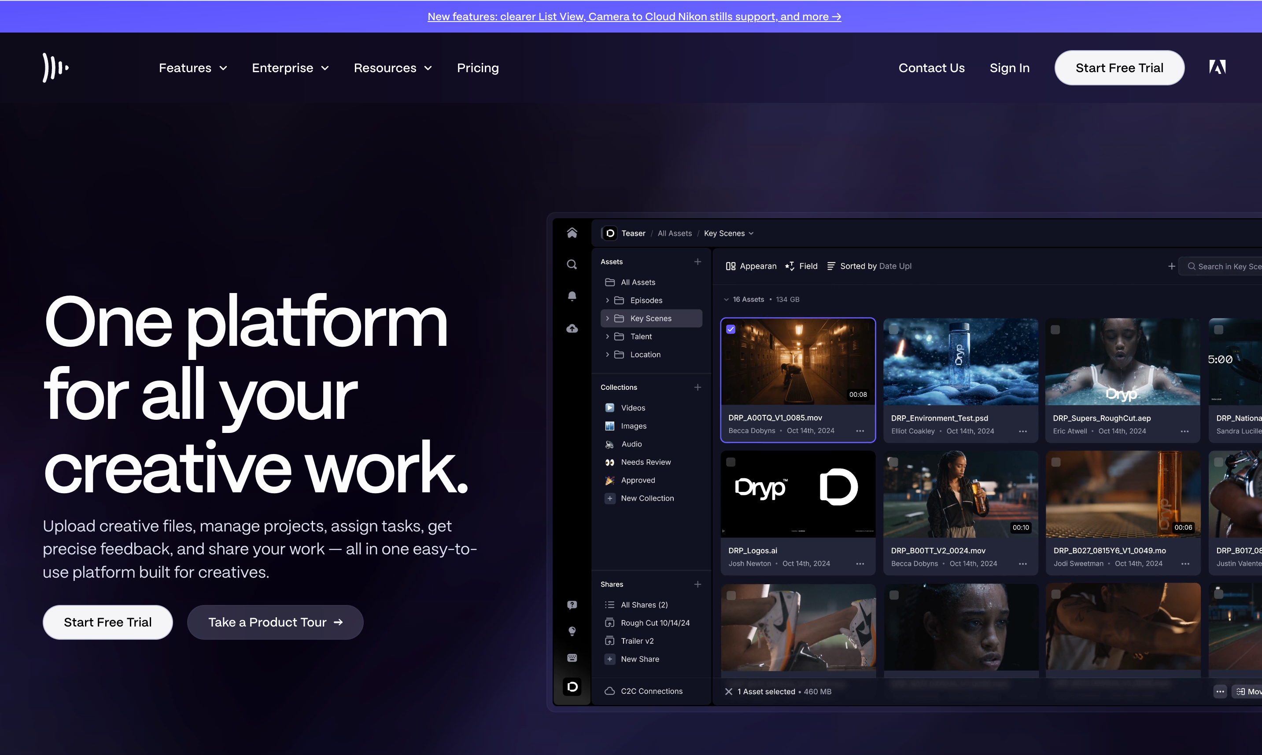Uncheck the selected DRP_A00TQ_V1_0085.mov asset
The image size is (1262, 755).
[x=731, y=329]
